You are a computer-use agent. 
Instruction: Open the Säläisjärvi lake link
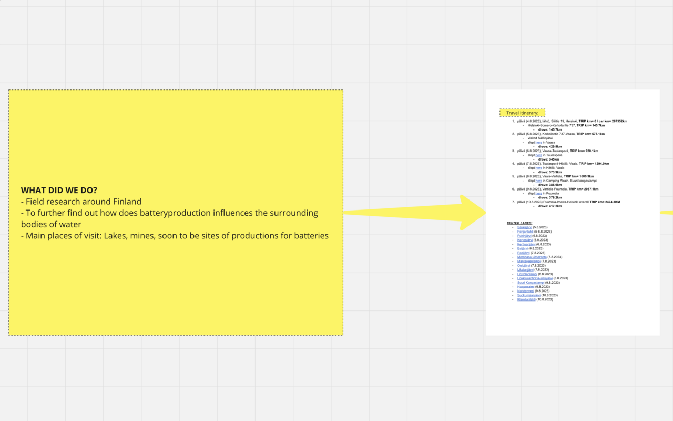pyautogui.click(x=524, y=227)
